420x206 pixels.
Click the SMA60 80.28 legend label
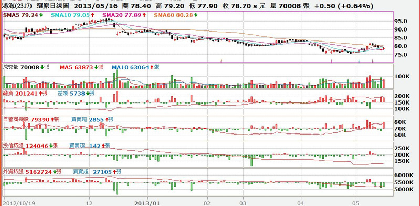click(x=176, y=15)
